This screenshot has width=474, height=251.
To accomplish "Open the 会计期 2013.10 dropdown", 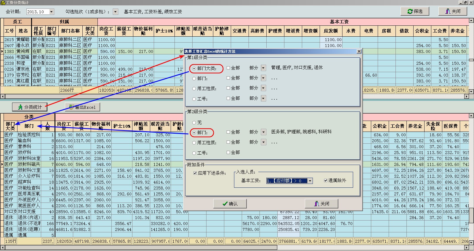I will tap(52, 12).
